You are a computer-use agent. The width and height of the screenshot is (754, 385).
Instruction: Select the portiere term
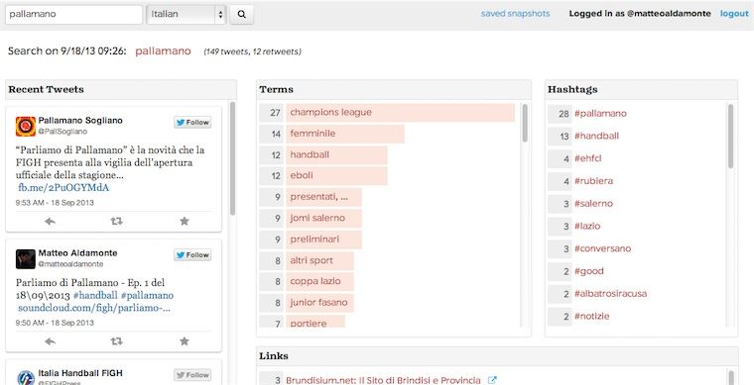click(315, 322)
